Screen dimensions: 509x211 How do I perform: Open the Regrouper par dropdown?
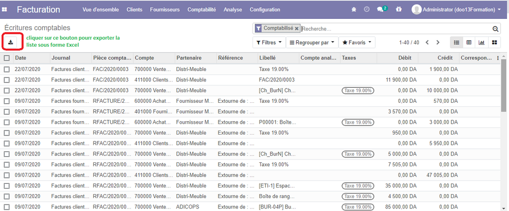[312, 43]
